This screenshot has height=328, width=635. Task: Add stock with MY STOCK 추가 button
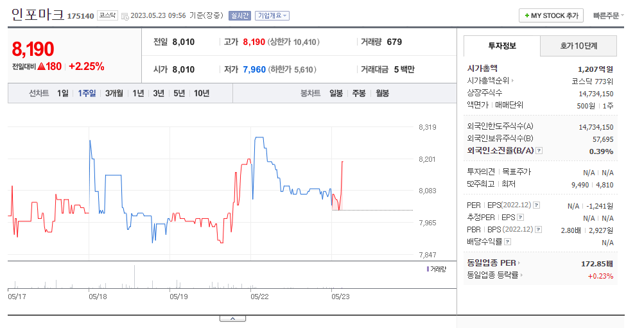click(551, 15)
